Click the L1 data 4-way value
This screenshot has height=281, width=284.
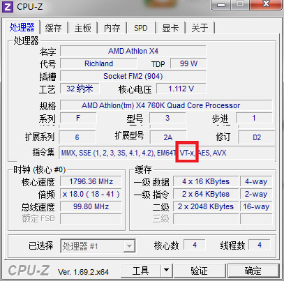(256, 181)
